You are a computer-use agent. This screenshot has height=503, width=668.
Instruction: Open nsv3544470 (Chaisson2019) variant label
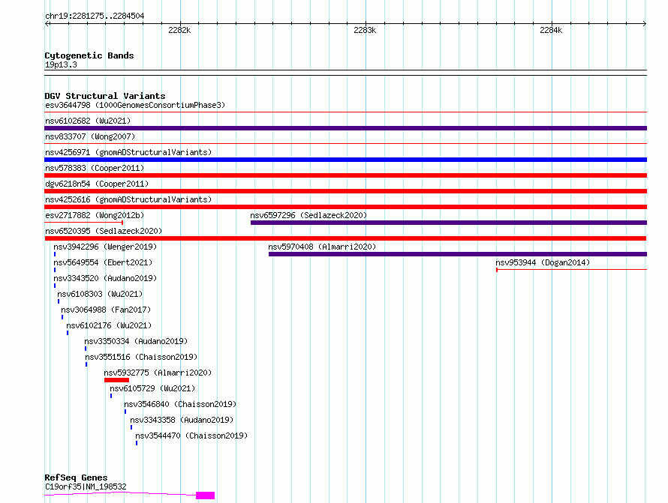pos(191,436)
